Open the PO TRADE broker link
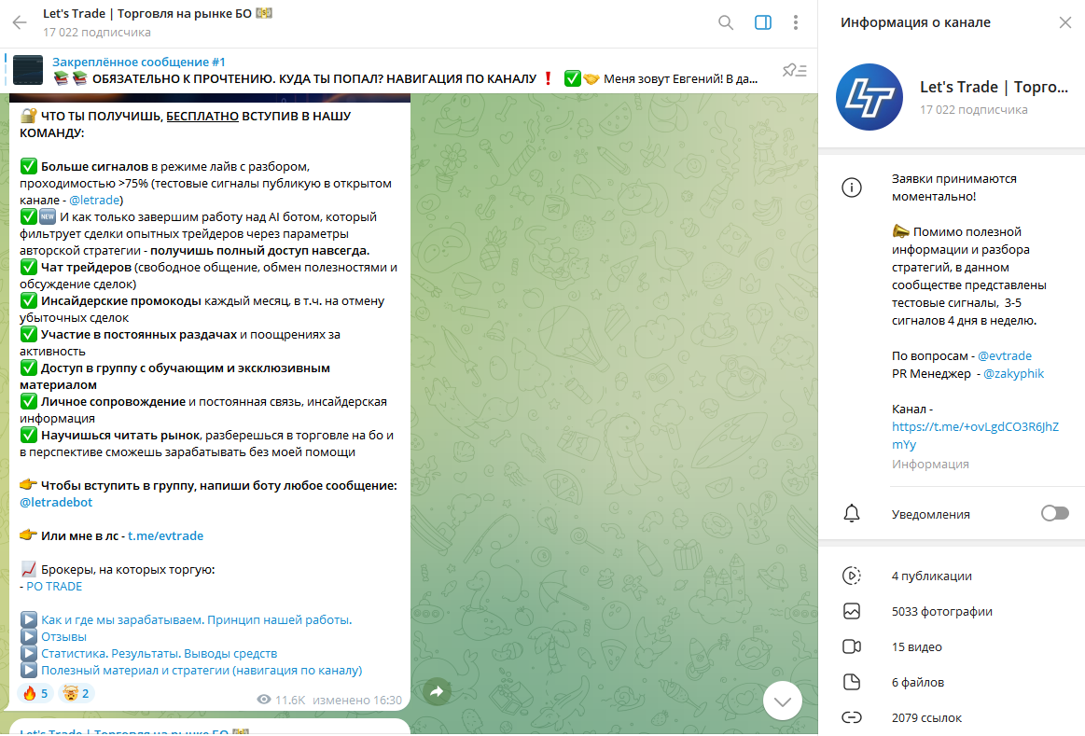The image size is (1085, 736). [54, 586]
